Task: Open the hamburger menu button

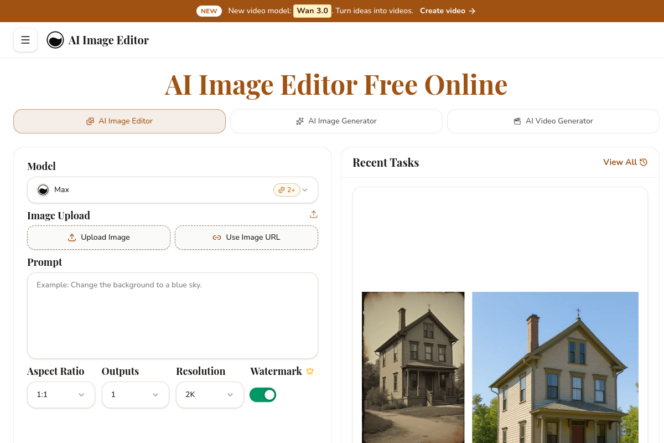Action: [x=25, y=40]
